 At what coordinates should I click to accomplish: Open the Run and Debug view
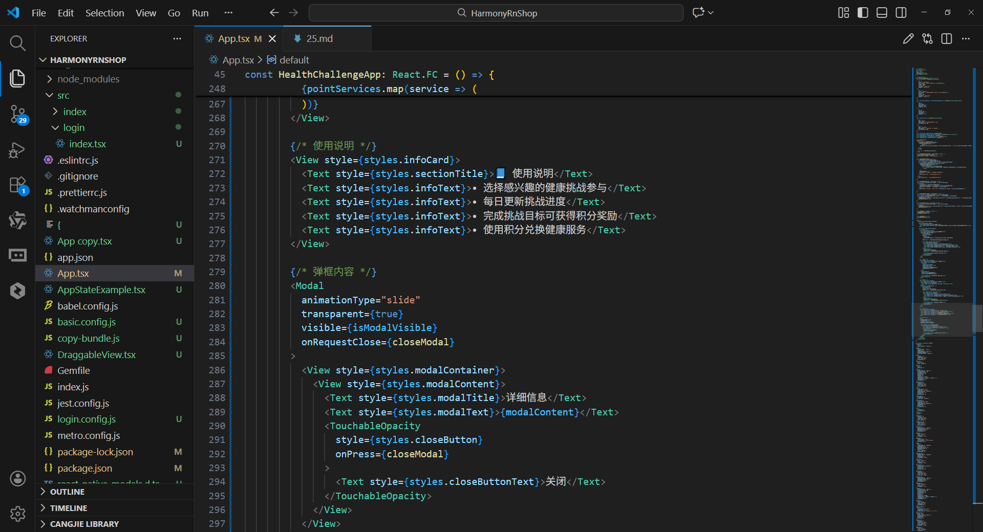(17, 150)
